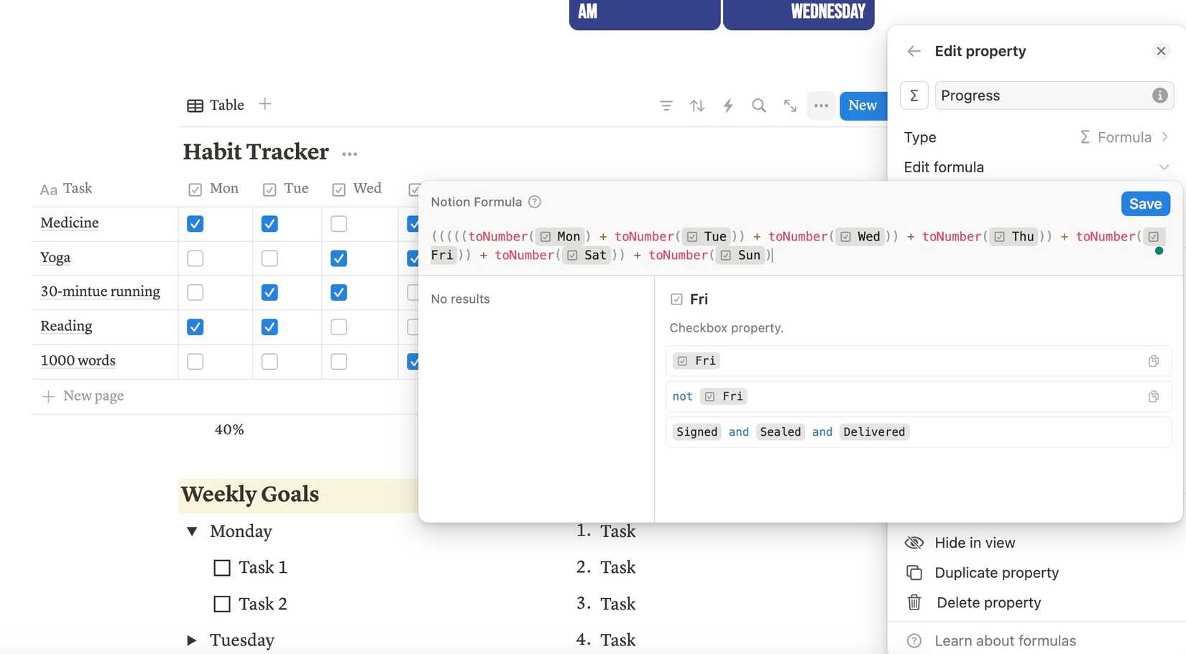Click the back arrow in Edit property
Viewport: 1186px width, 654px height.
click(x=914, y=51)
